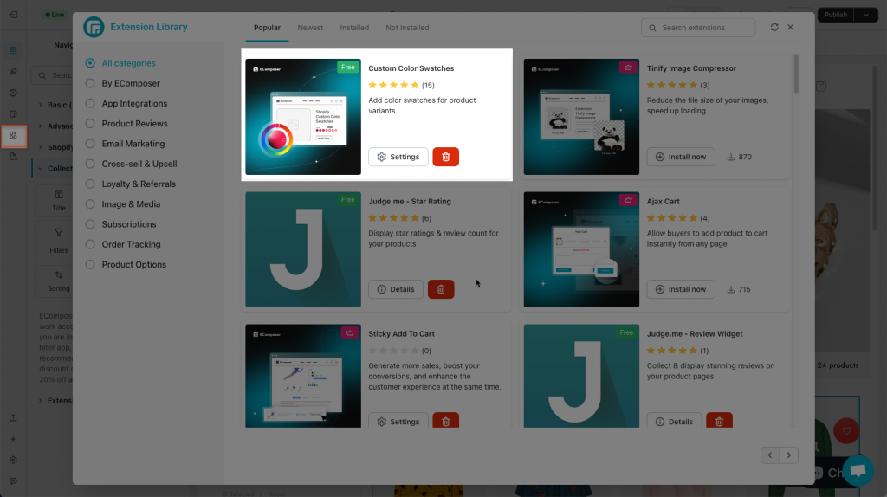Delete Custom Color Swatches extension trash icon
This screenshot has width=887, height=497.
(446, 157)
